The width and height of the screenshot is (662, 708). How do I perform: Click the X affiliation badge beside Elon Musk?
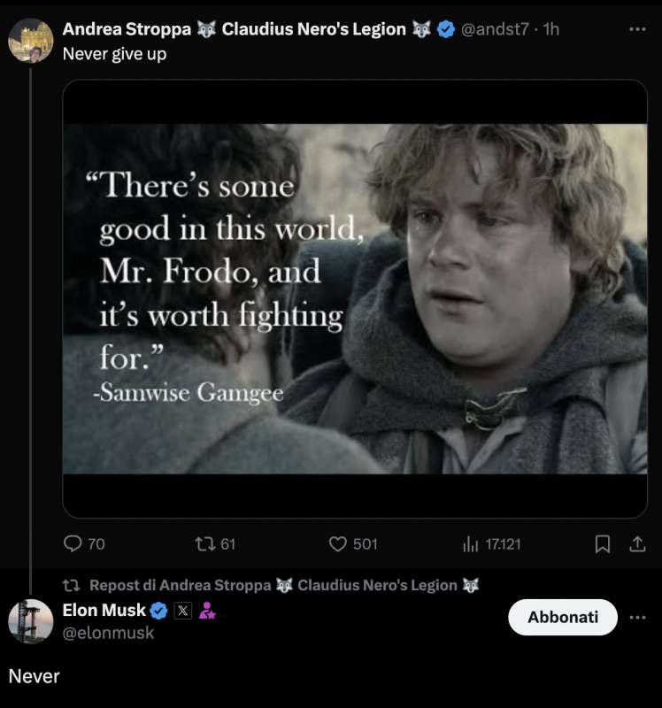coord(183,610)
